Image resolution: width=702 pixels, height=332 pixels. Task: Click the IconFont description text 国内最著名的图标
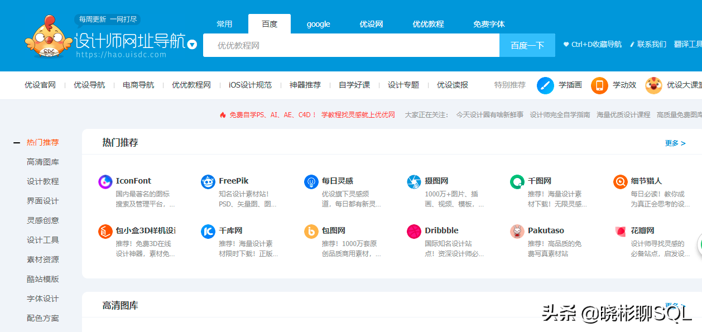142,194
